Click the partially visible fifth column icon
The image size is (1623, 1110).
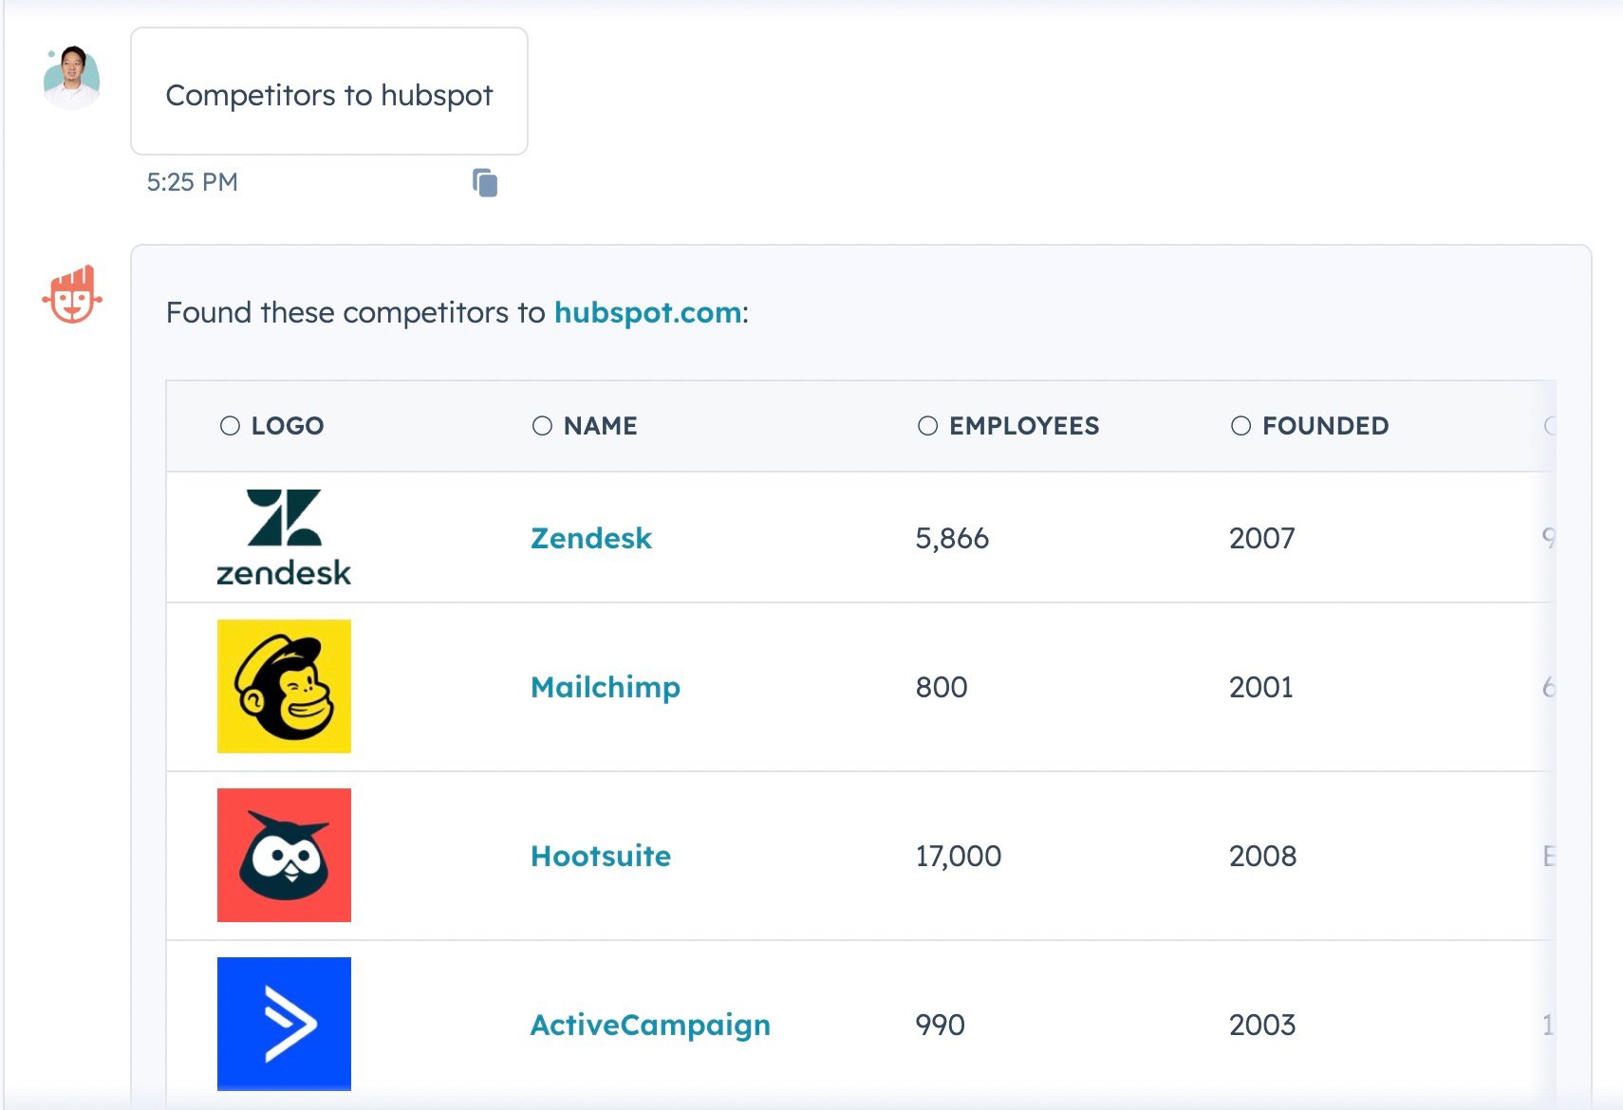[1551, 426]
